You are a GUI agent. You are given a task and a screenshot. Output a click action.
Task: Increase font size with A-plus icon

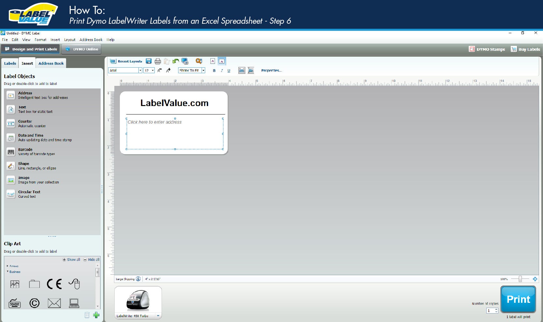point(168,70)
